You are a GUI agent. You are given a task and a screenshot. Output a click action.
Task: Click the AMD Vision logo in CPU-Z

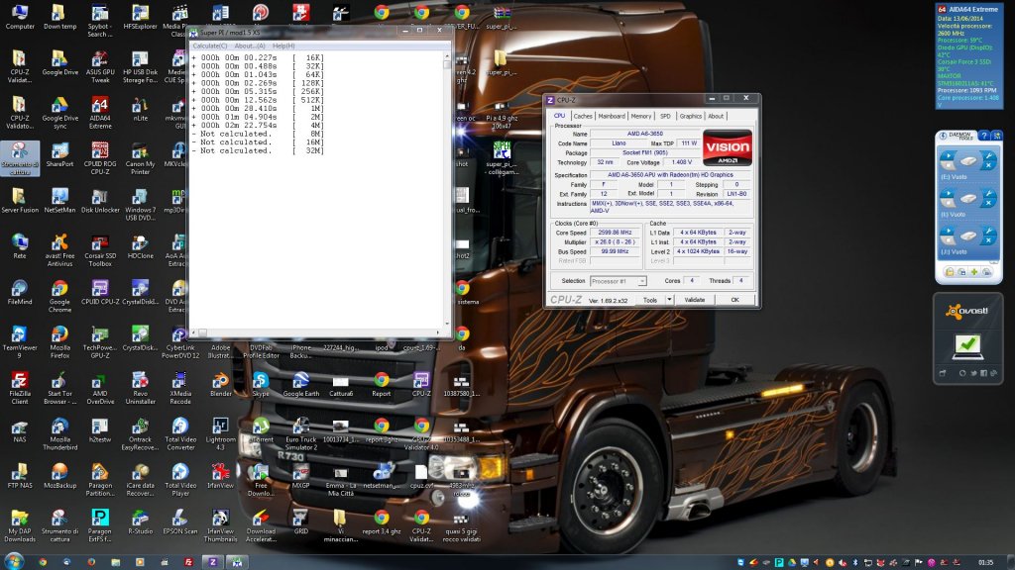coord(728,148)
